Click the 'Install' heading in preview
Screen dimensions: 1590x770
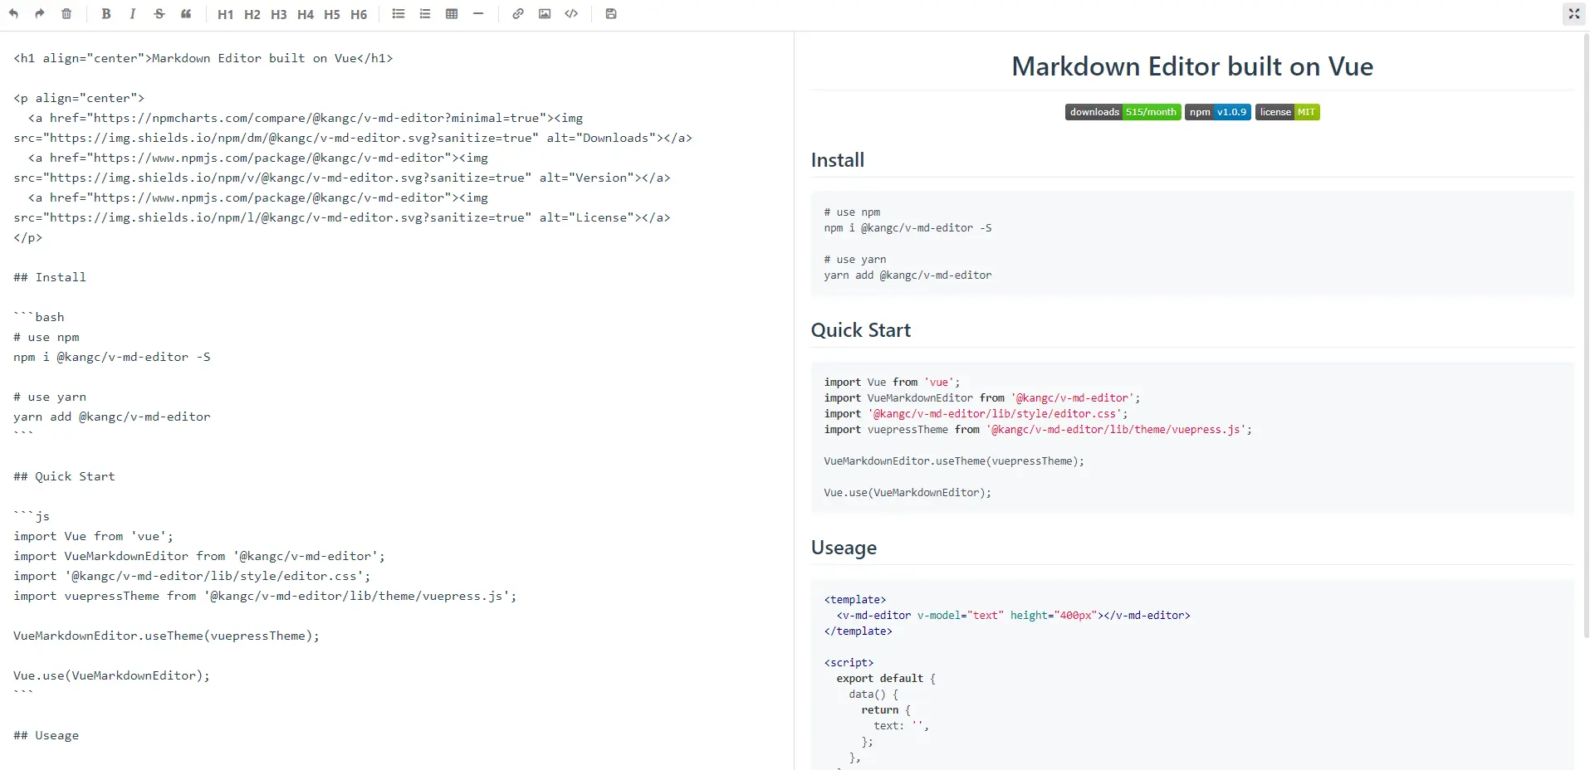click(838, 160)
